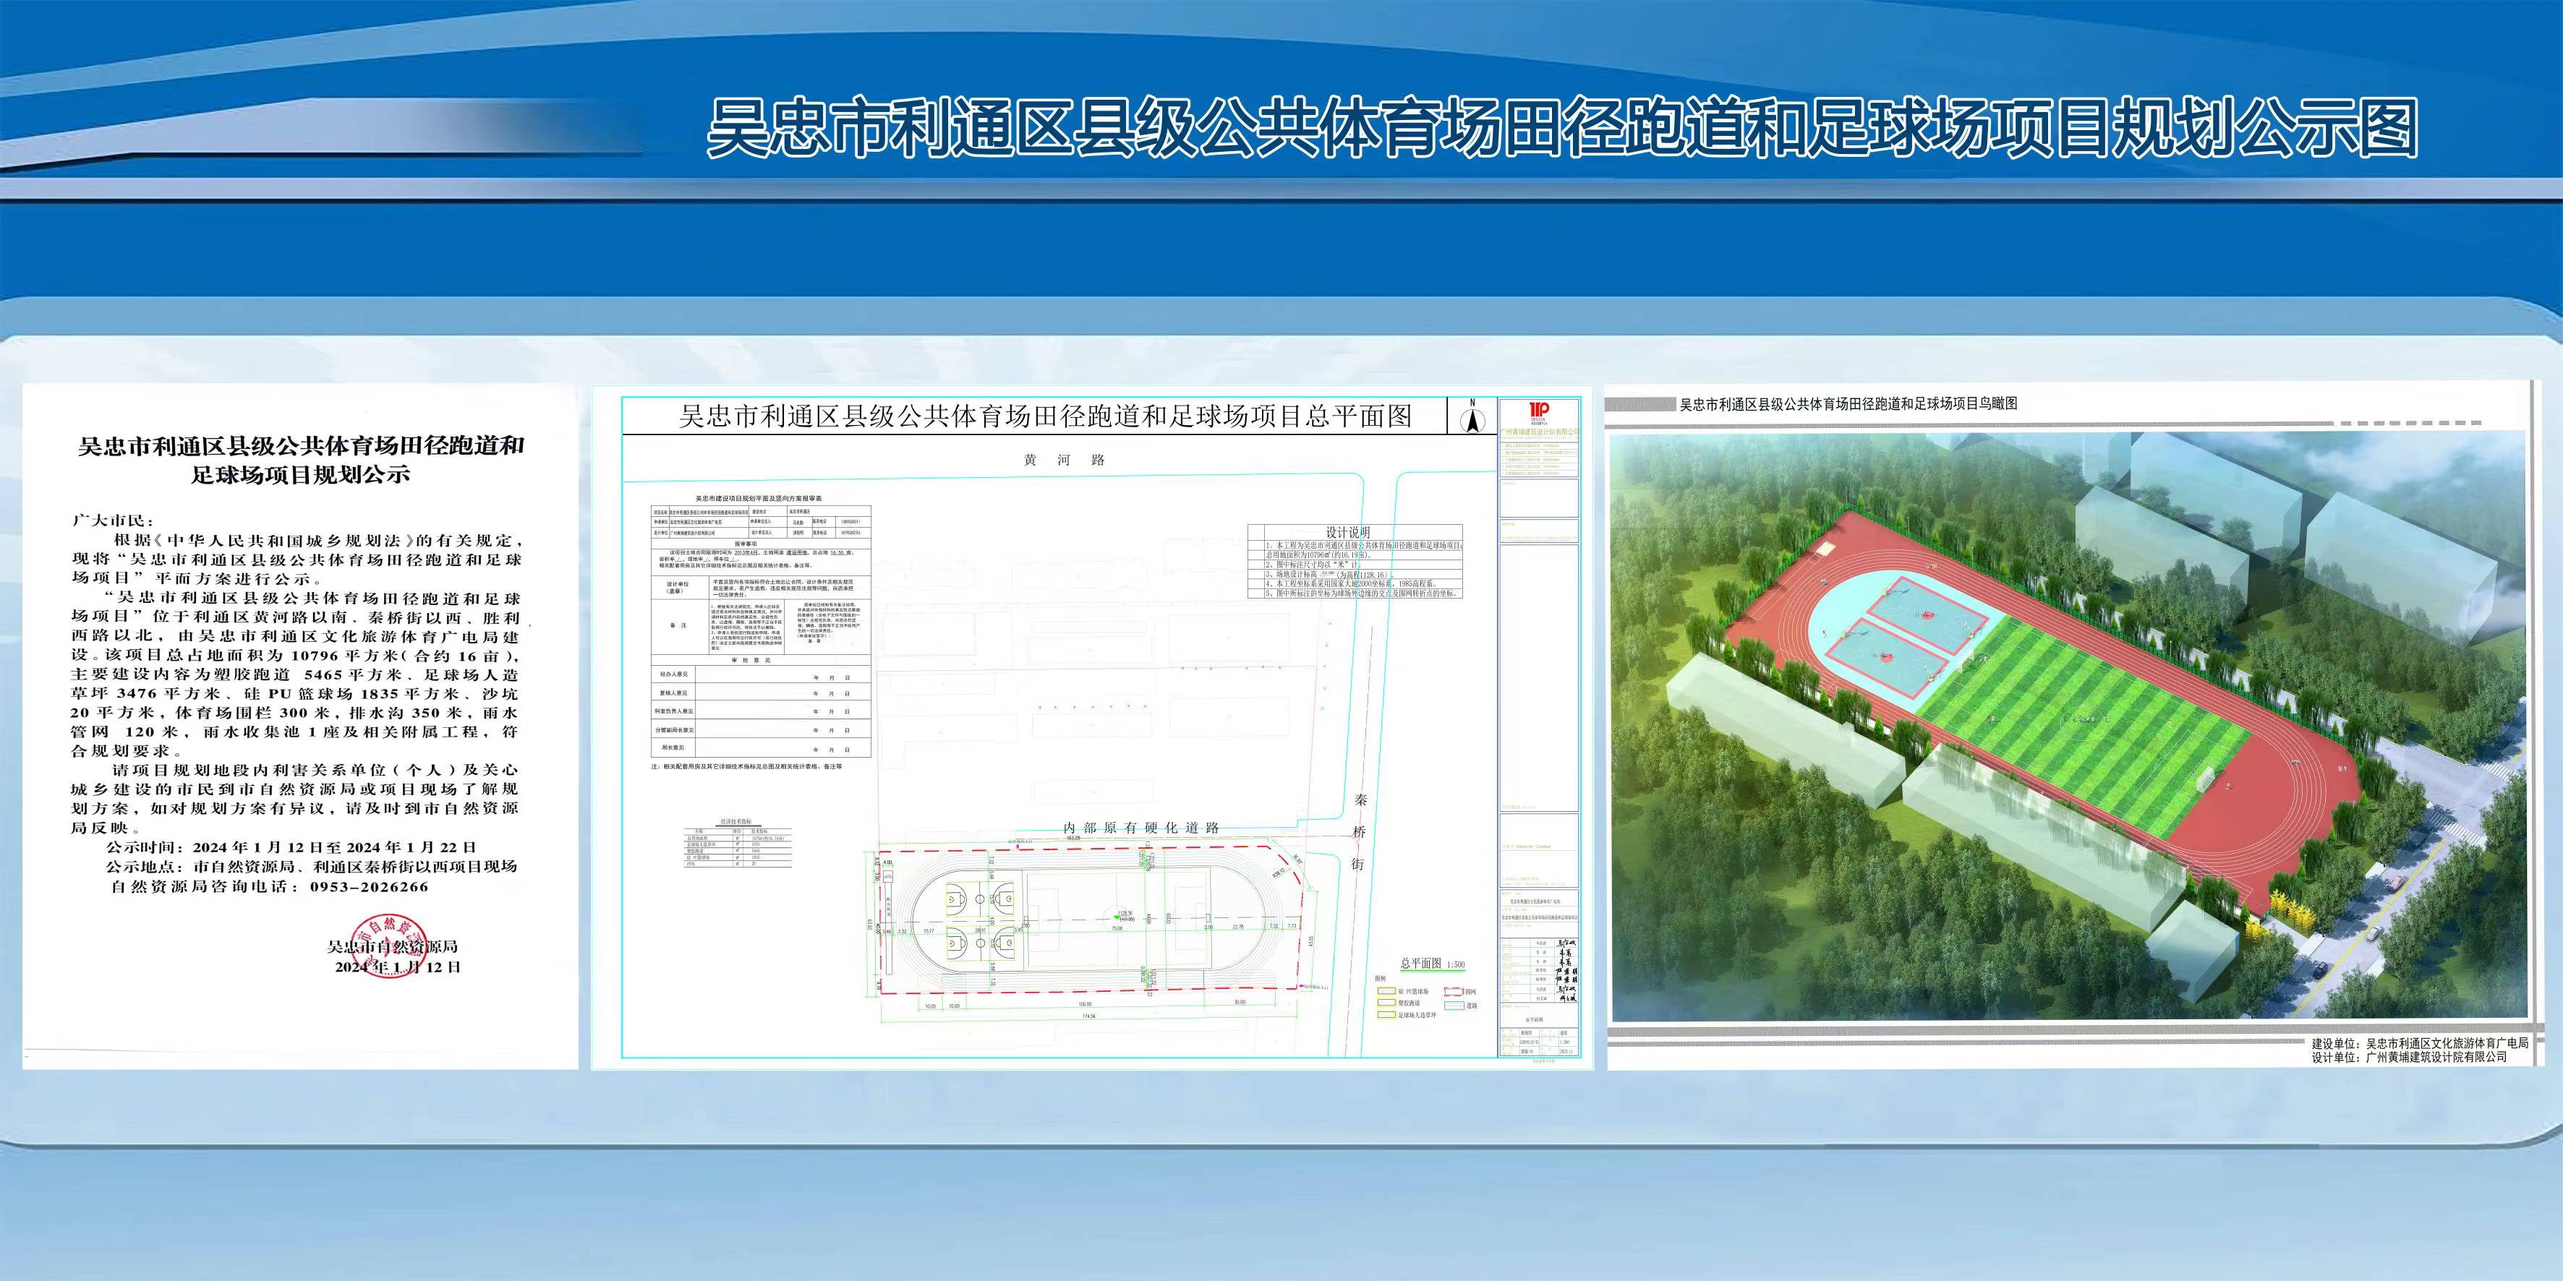Screen dimensions: 2563x1281
Task: Click the 公示地点 location line
Action: [312, 866]
